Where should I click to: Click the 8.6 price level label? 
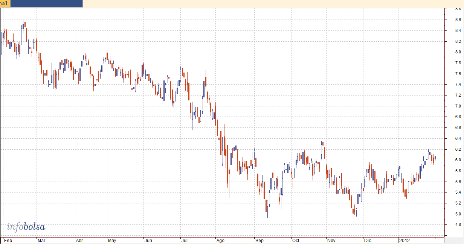pyautogui.click(x=458, y=20)
